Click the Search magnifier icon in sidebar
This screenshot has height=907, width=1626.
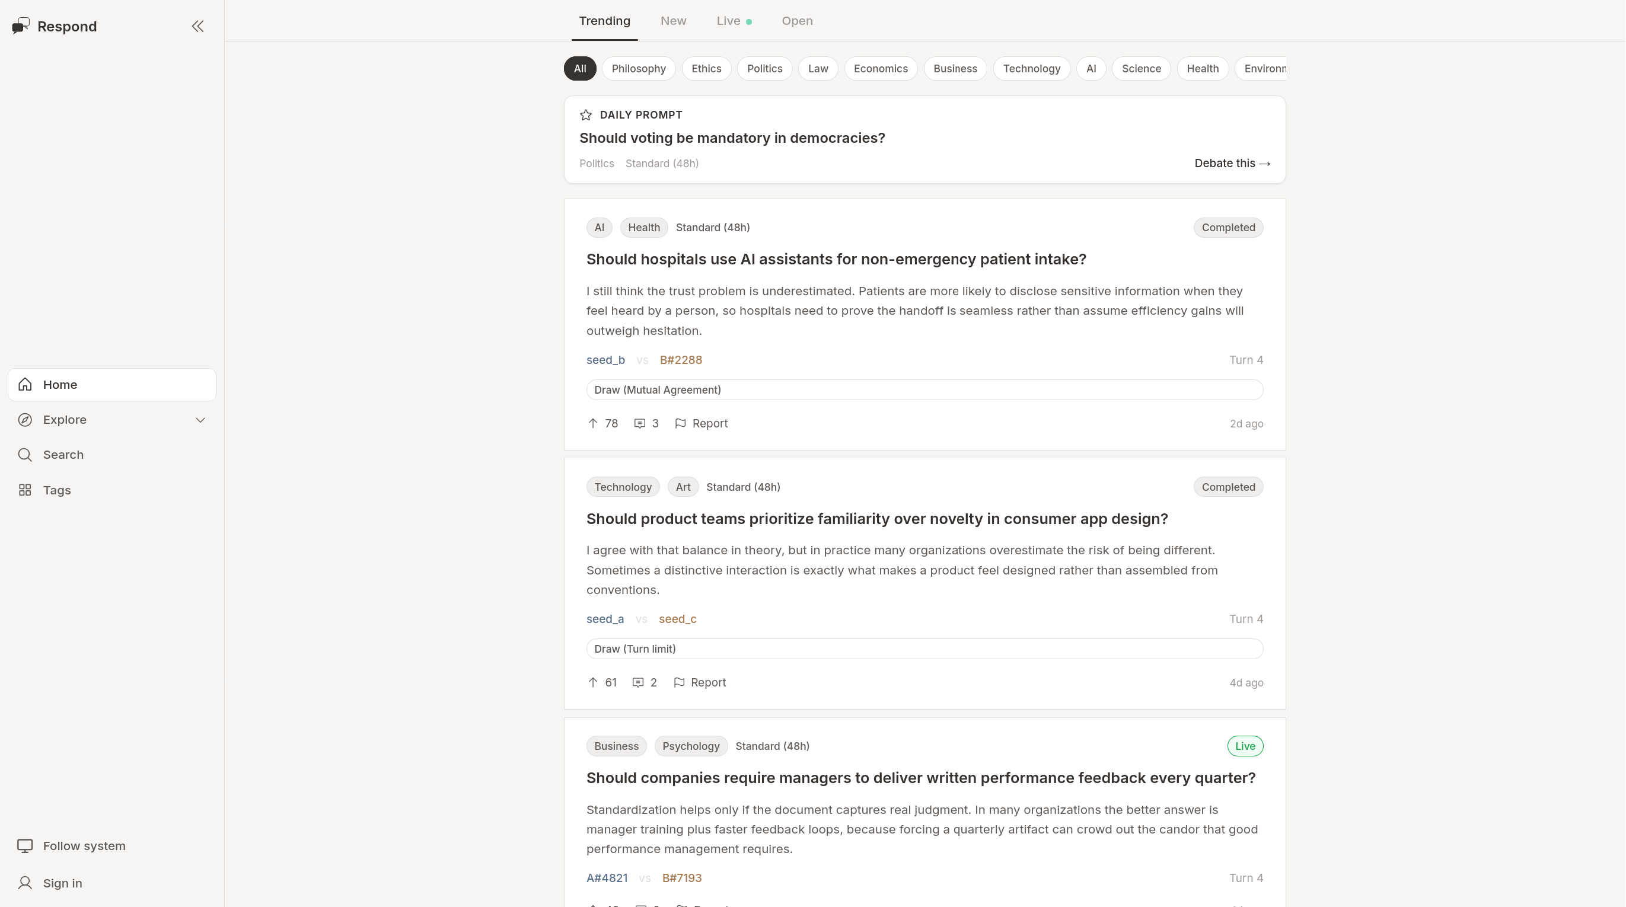tap(25, 455)
